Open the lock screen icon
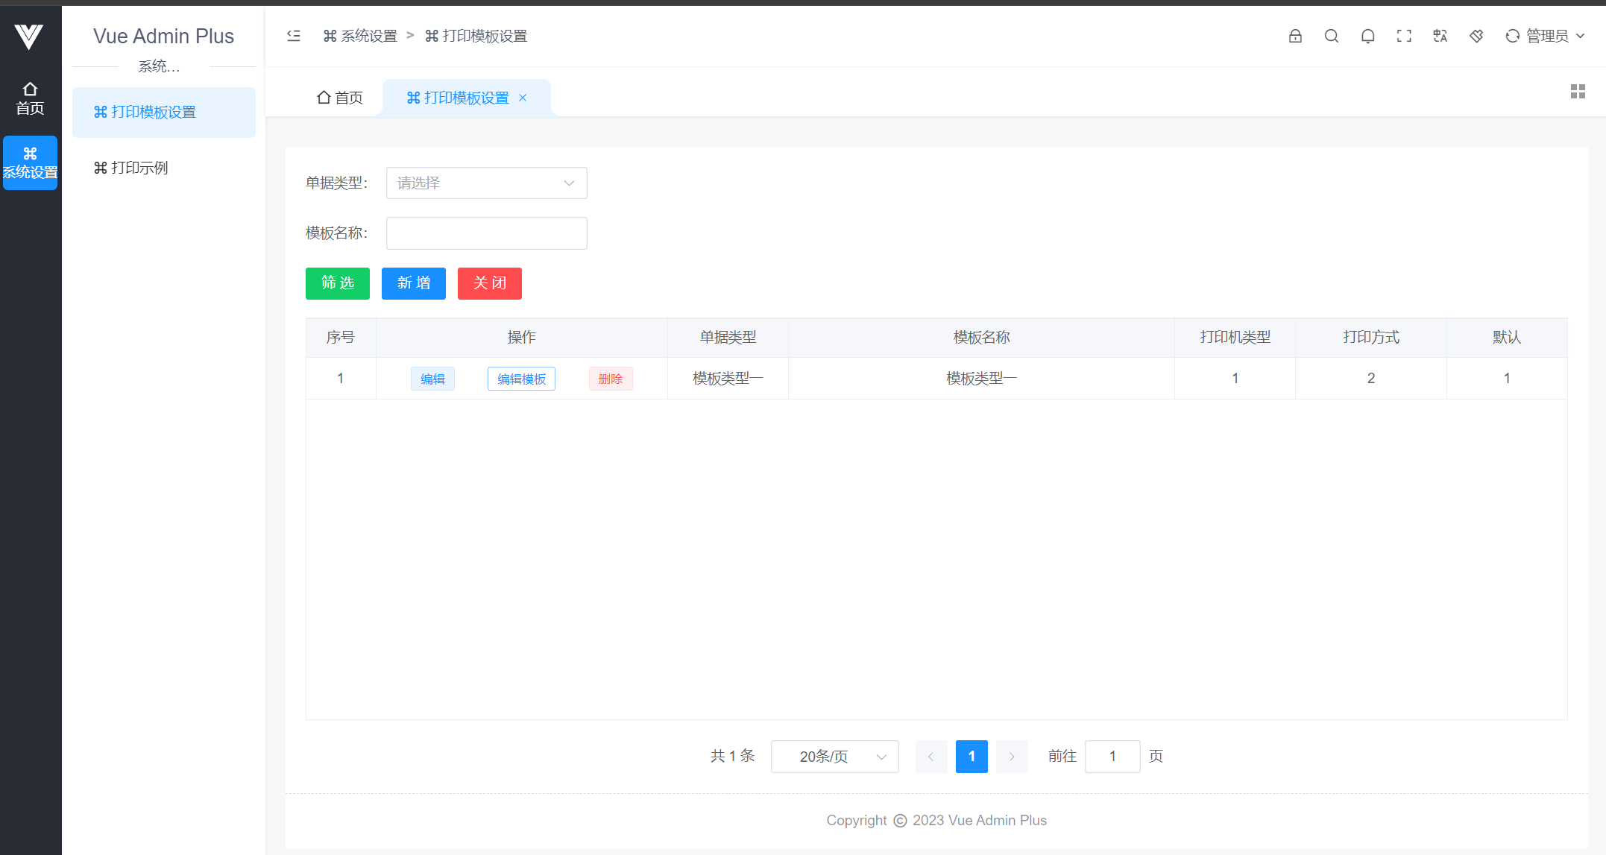Viewport: 1606px width, 855px height. click(x=1295, y=36)
